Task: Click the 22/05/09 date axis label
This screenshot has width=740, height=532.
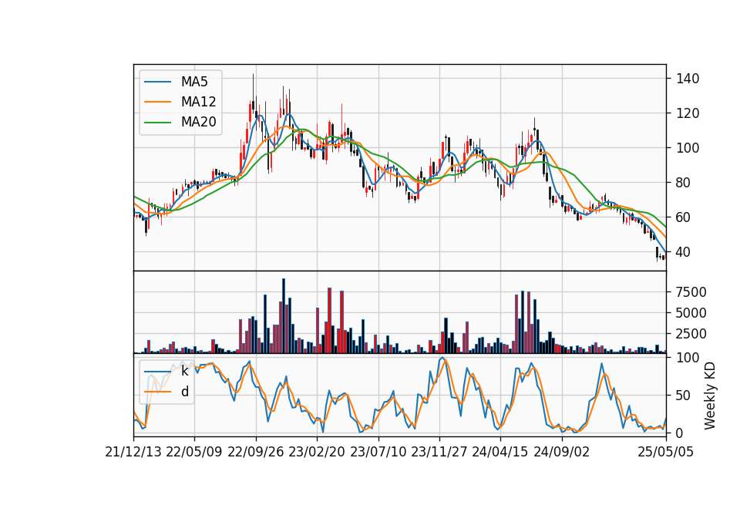Action: [x=194, y=453]
